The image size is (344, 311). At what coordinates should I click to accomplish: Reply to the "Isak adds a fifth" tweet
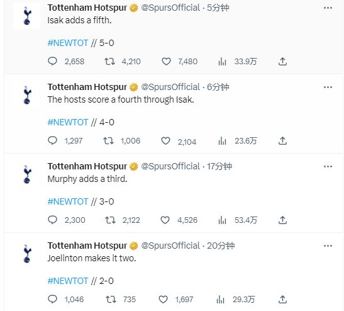(52, 61)
